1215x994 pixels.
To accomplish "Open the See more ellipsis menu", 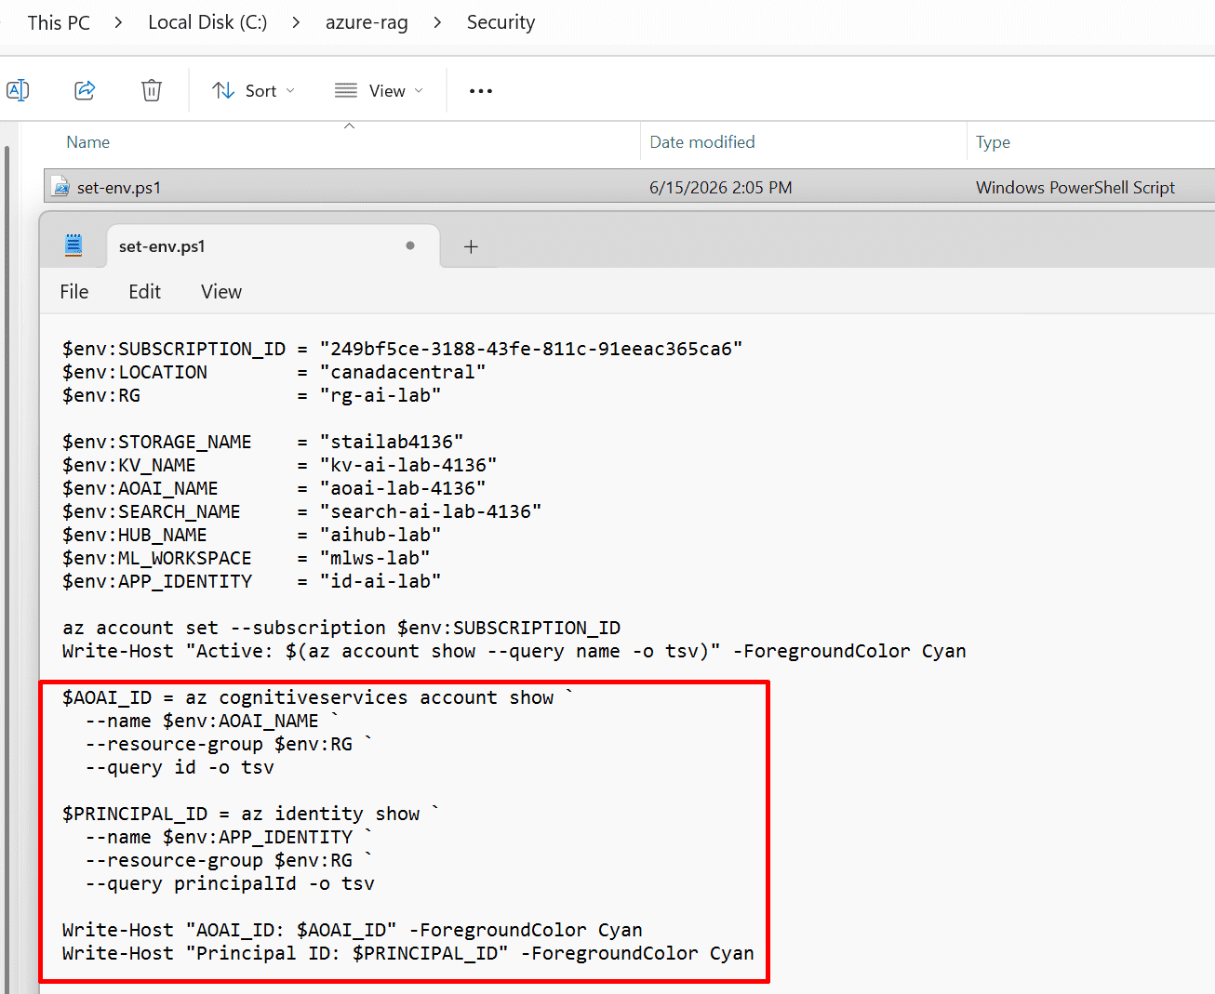I will (481, 91).
